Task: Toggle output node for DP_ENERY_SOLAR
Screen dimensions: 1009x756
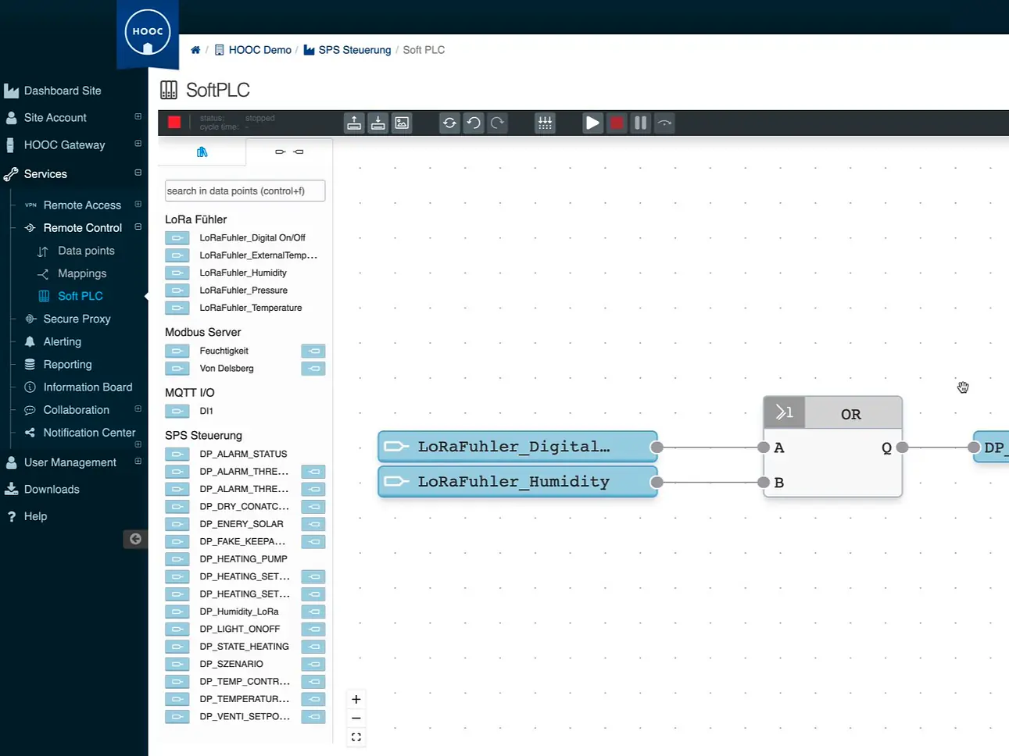Action: tap(313, 524)
